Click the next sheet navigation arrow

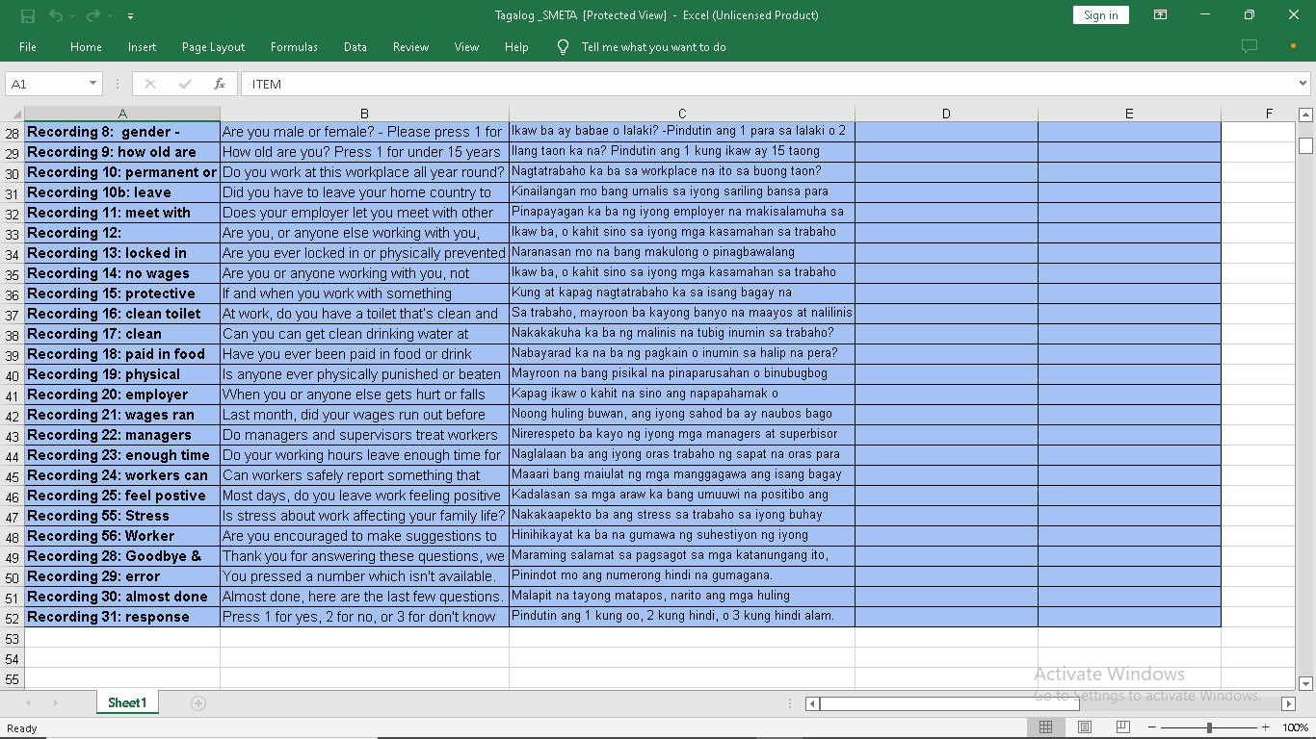(x=55, y=703)
